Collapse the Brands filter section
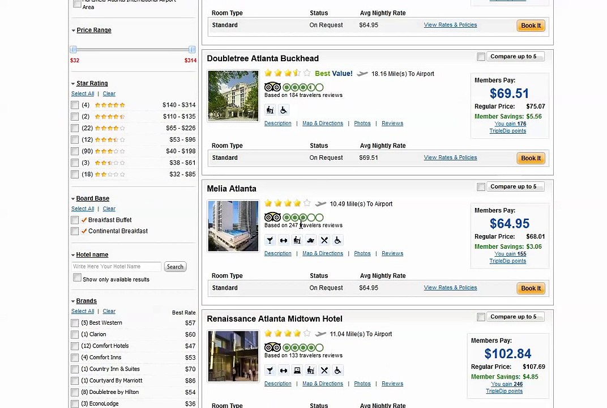Screen dimensions: 607x408 [x=86, y=301]
